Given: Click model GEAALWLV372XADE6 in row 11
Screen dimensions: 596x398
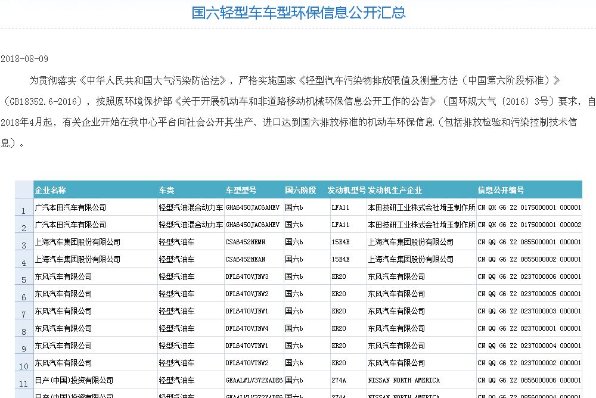Looking at the screenshot, I should (x=254, y=381).
